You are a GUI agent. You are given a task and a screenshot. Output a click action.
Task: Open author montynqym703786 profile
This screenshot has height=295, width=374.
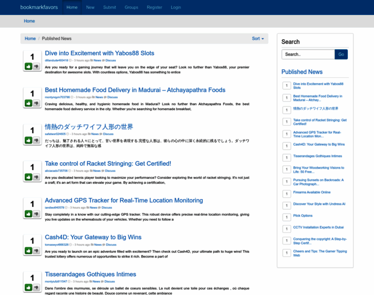[57, 97]
